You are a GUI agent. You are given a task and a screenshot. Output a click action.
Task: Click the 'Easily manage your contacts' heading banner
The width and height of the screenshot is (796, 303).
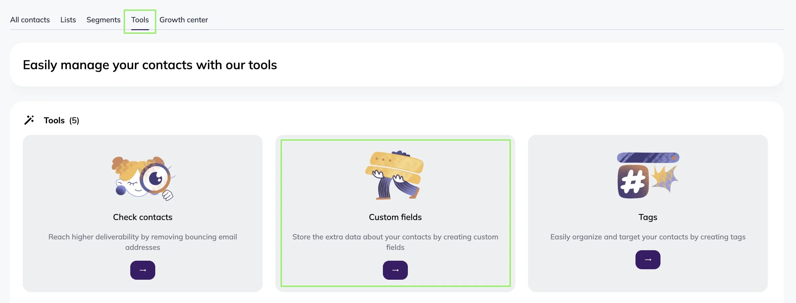(150, 65)
